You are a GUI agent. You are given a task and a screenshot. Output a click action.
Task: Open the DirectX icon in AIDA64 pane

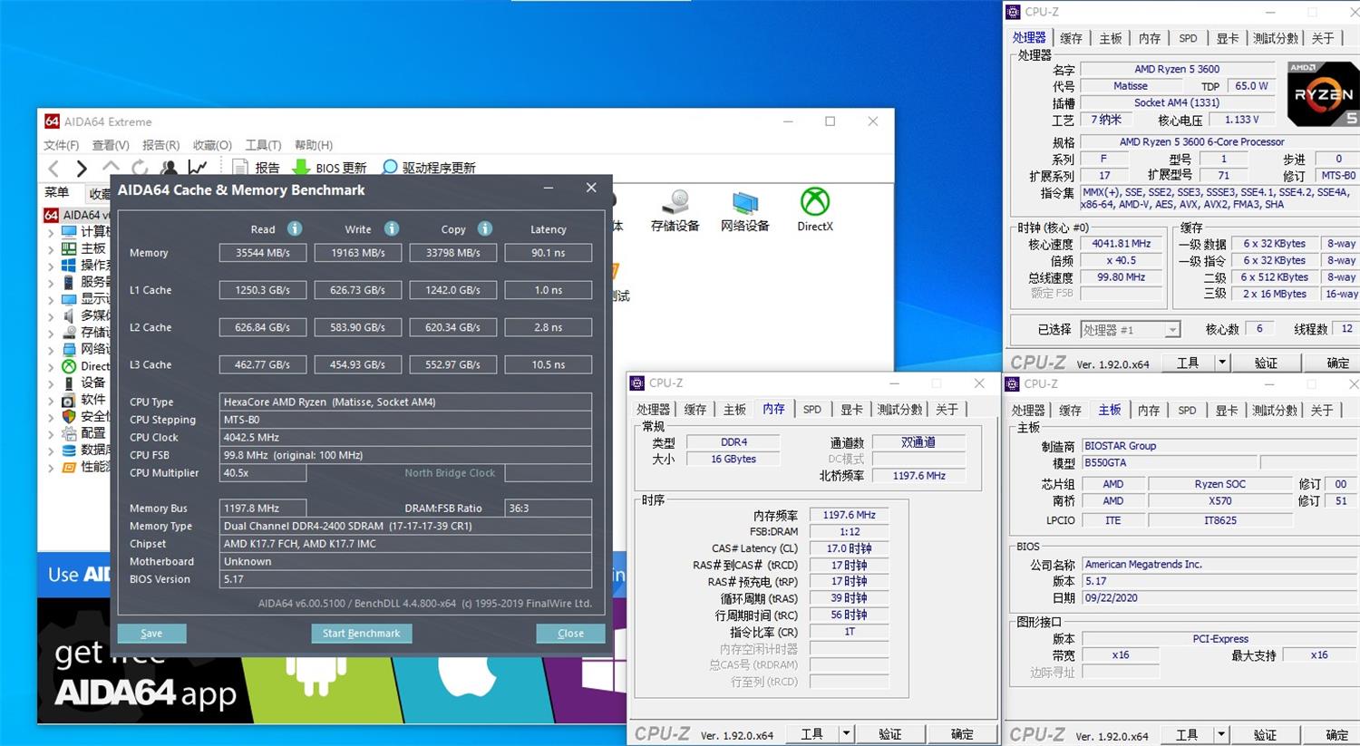click(x=814, y=202)
